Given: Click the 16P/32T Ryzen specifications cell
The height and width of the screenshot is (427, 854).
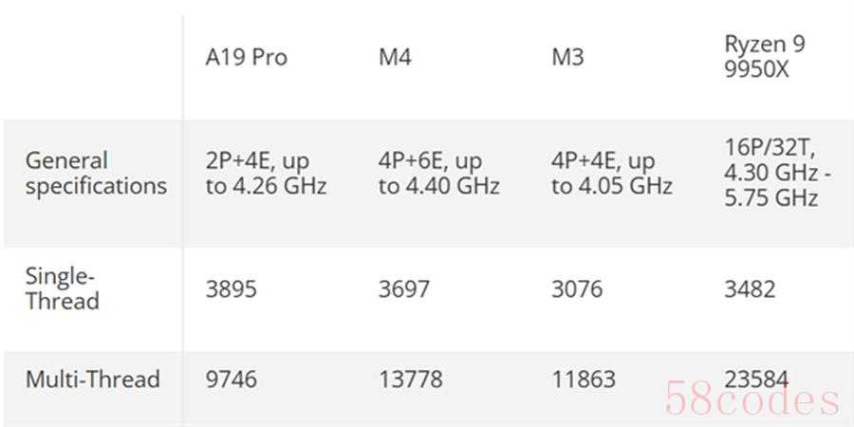Looking at the screenshot, I should (x=778, y=174).
